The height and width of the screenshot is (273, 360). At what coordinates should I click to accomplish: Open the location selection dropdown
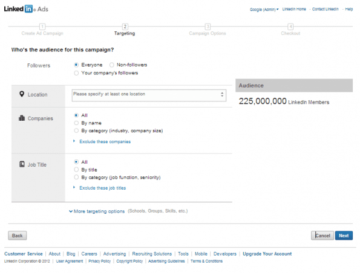[149, 95]
